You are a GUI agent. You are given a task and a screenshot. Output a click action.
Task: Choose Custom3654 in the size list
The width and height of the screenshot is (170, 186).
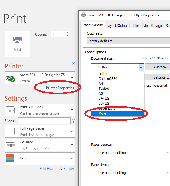click(117, 79)
